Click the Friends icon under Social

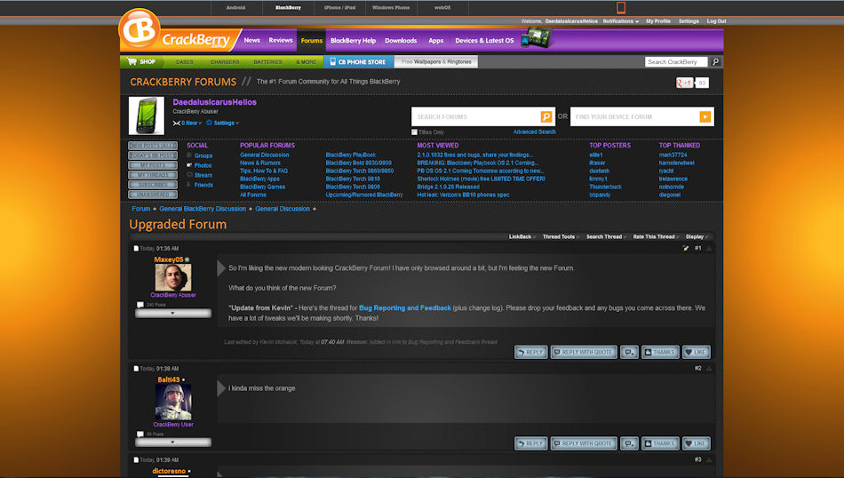(189, 185)
